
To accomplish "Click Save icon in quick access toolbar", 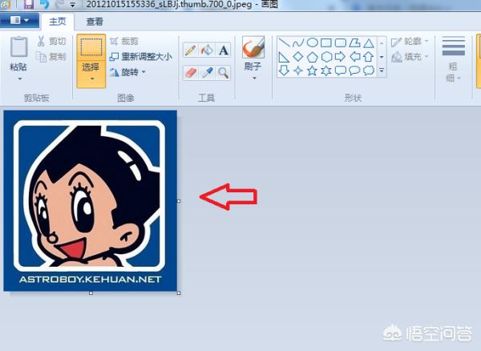I will click(29, 4).
